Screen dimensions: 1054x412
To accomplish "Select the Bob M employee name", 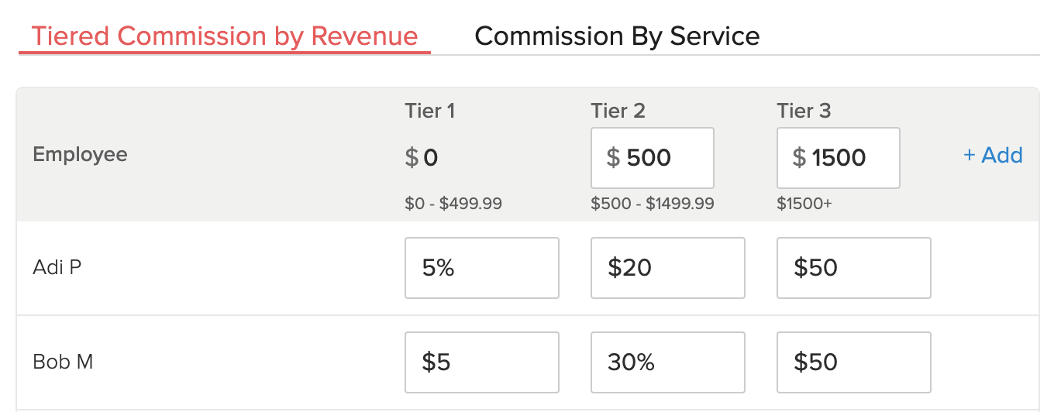I will point(63,362).
